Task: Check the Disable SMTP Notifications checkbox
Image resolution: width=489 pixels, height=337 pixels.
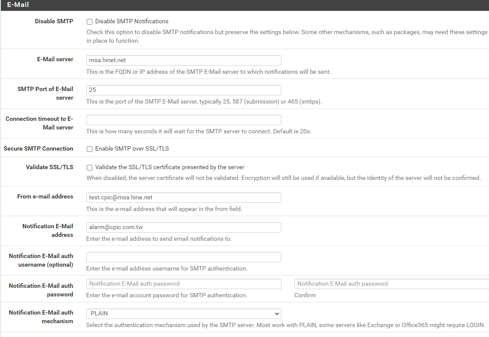Action: [89, 22]
